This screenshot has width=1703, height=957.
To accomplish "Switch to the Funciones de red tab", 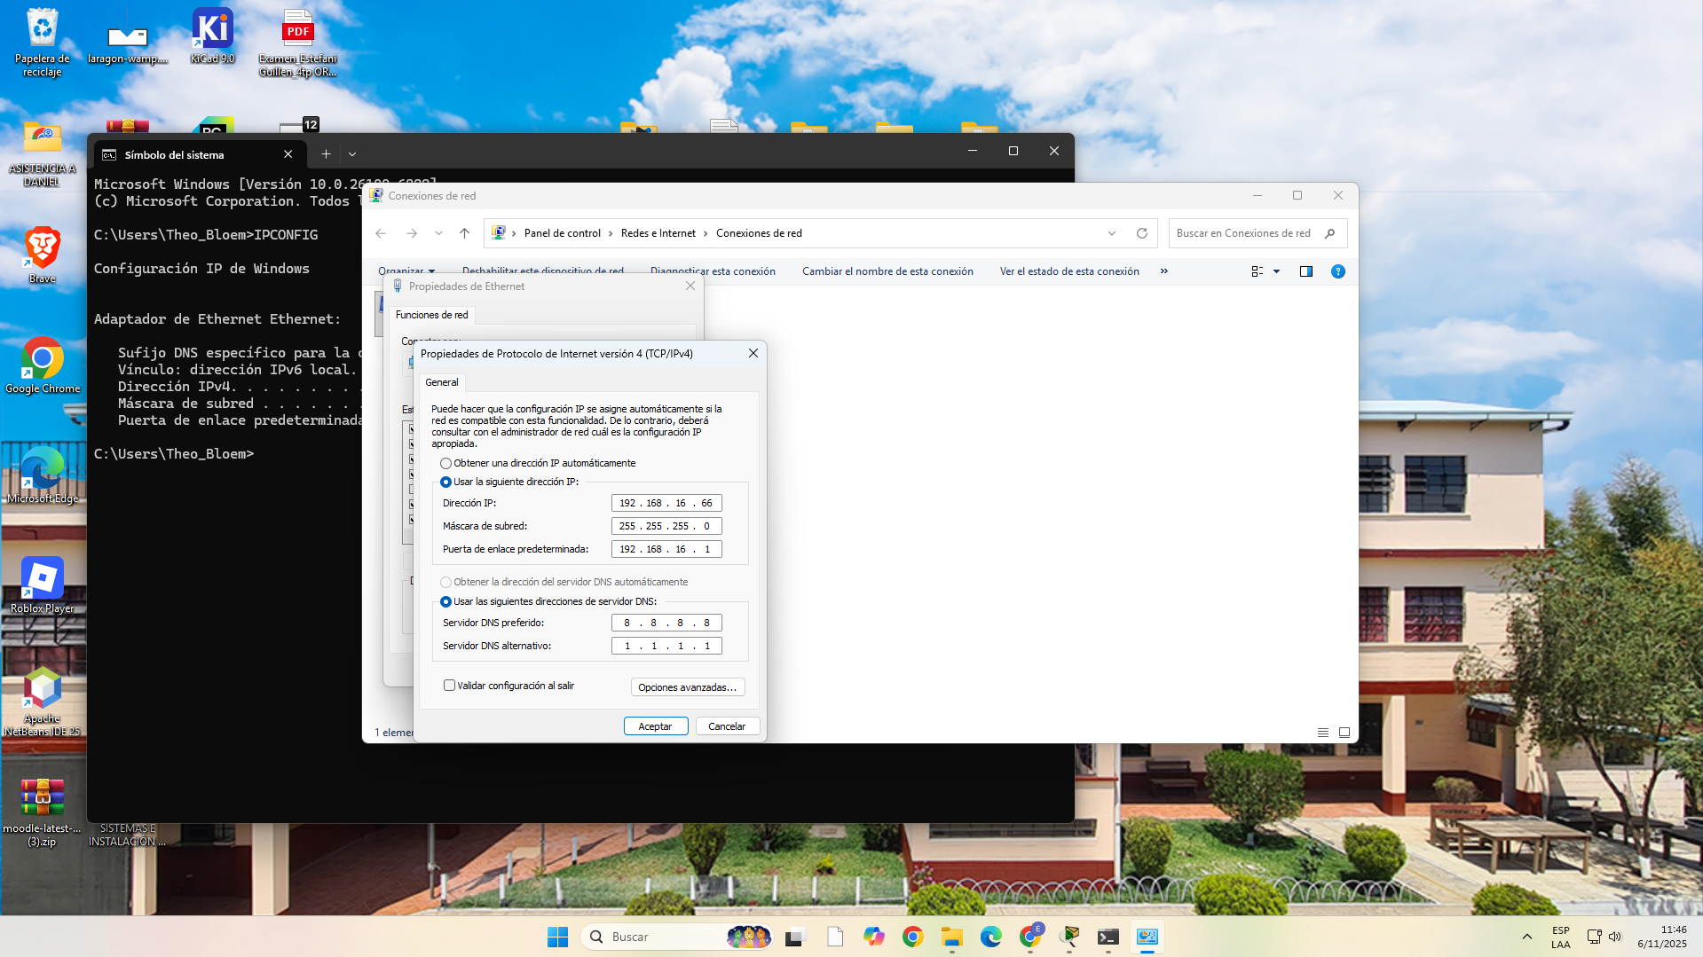I will point(431,314).
